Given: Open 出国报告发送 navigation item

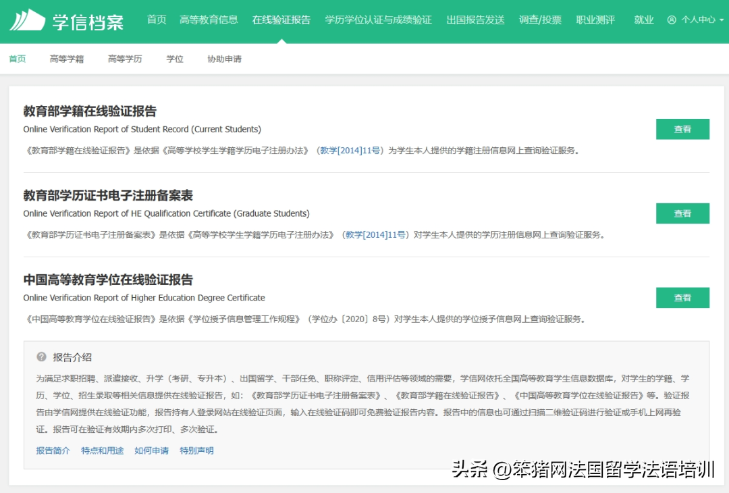Looking at the screenshot, I should click(x=475, y=20).
